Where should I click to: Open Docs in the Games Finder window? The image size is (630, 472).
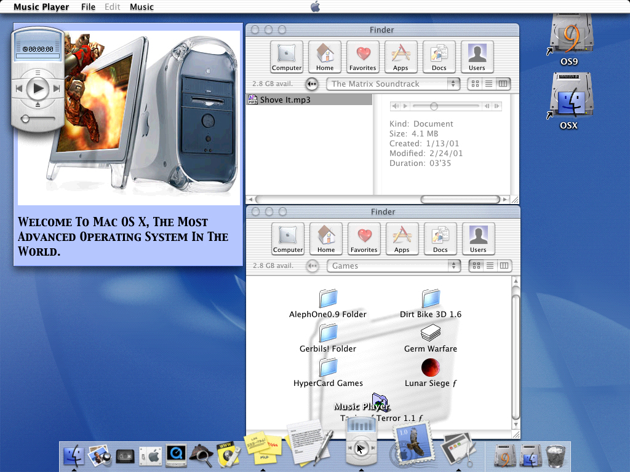click(441, 238)
